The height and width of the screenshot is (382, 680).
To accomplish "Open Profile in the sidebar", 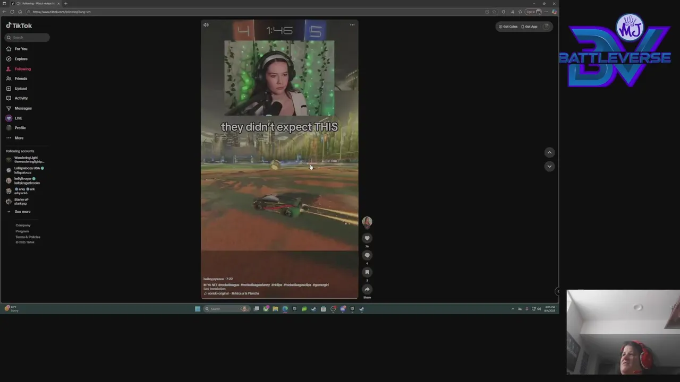I will click(x=20, y=128).
